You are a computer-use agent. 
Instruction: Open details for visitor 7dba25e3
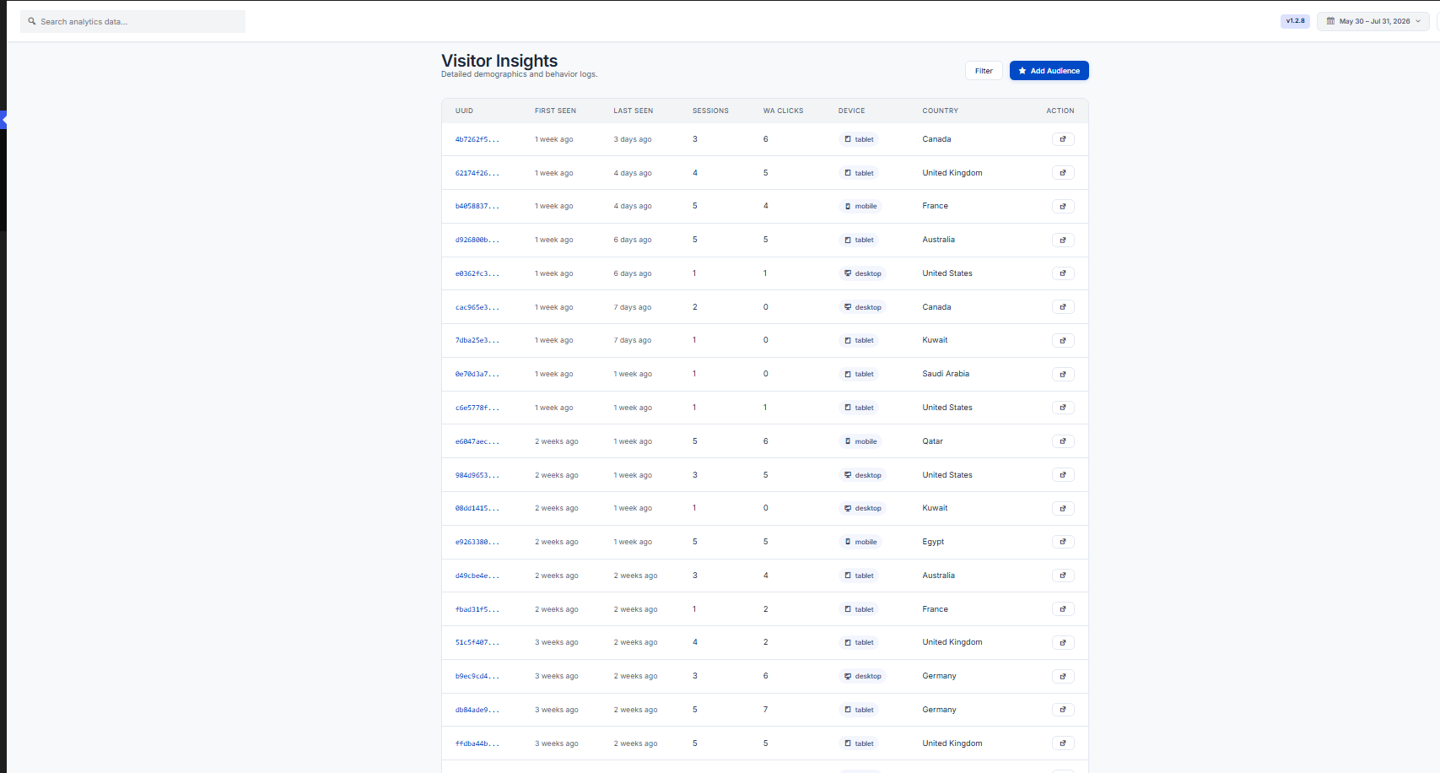tap(1063, 340)
